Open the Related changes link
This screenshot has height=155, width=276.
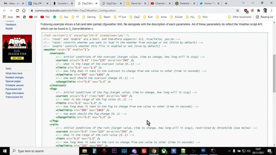click(14, 77)
